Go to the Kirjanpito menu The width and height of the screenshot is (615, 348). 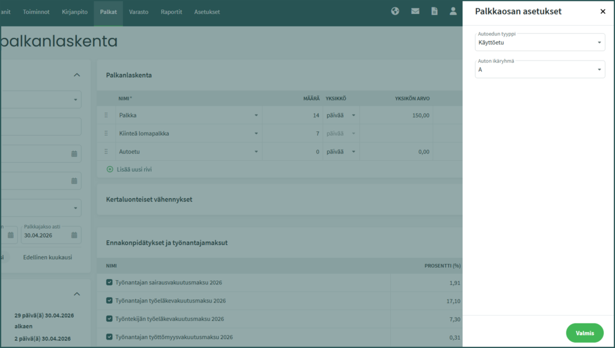click(x=75, y=11)
